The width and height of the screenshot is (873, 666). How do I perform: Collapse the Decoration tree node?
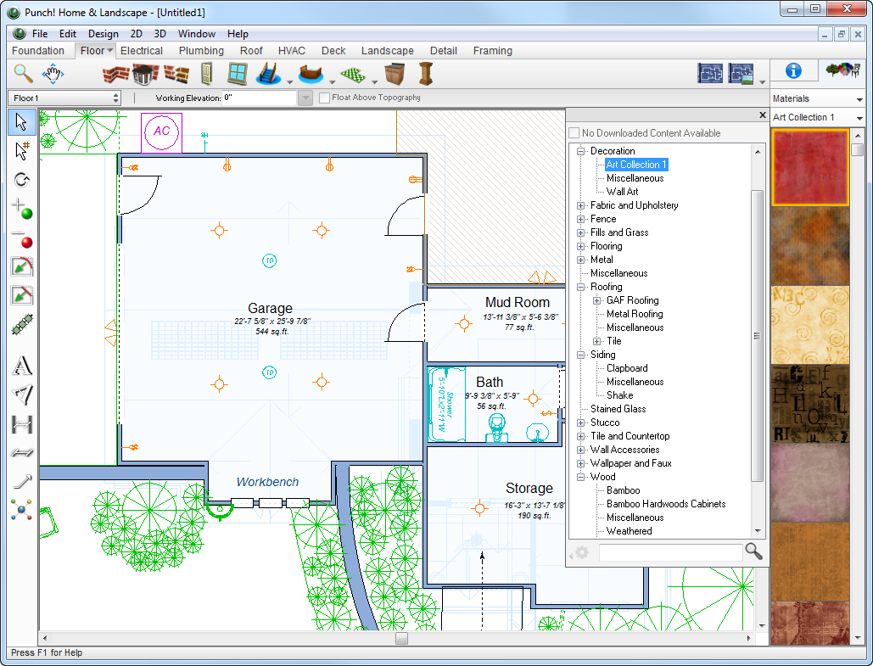coord(581,151)
